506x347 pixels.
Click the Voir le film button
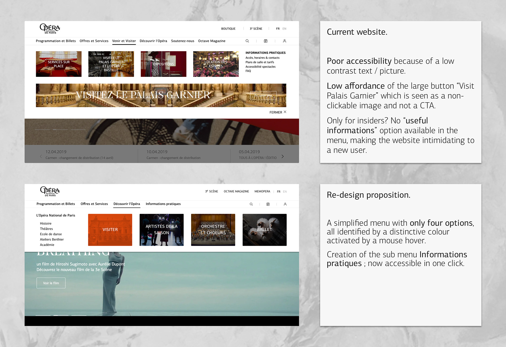click(x=51, y=283)
